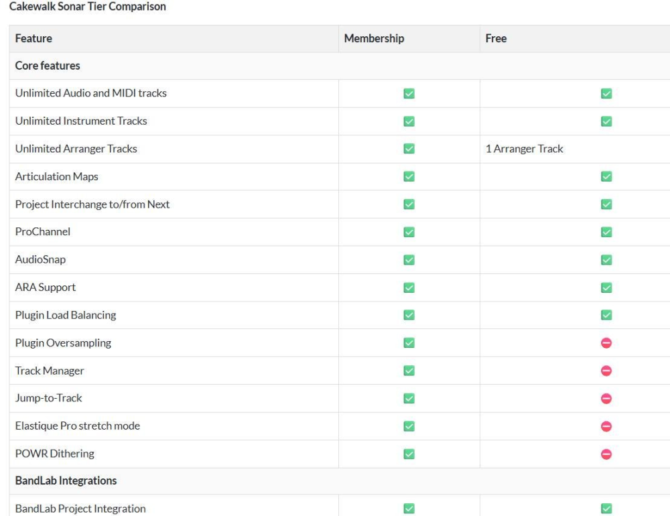Click Membership checkmark for Plugin Oversampling
The image size is (670, 516).
[x=409, y=343]
